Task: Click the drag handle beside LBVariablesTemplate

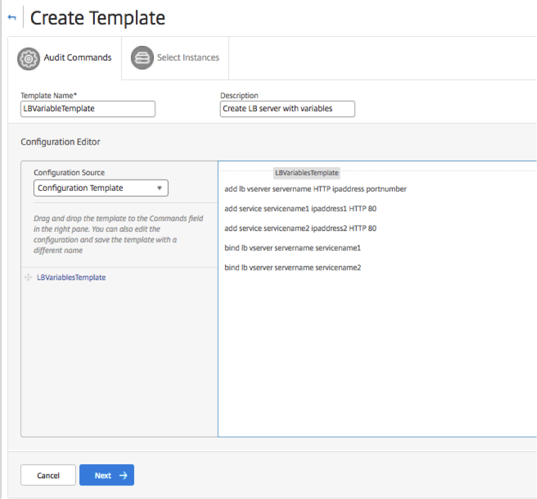Action: (28, 277)
